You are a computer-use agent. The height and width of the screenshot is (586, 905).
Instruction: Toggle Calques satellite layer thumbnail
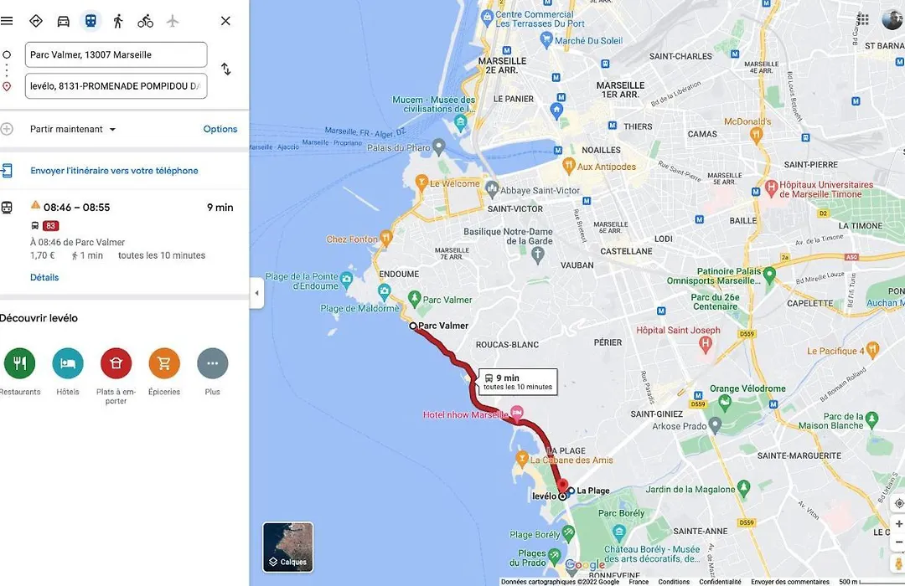pos(288,547)
